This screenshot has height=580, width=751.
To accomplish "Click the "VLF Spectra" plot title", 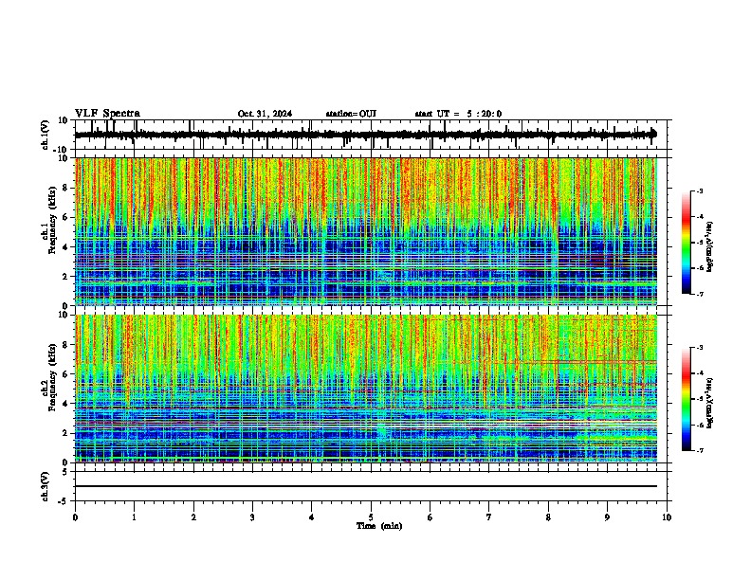I will [107, 114].
